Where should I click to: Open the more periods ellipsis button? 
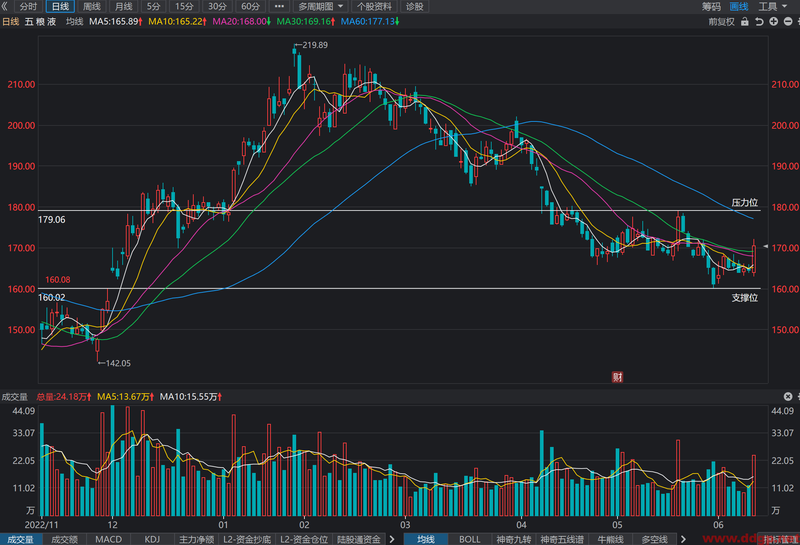point(279,6)
